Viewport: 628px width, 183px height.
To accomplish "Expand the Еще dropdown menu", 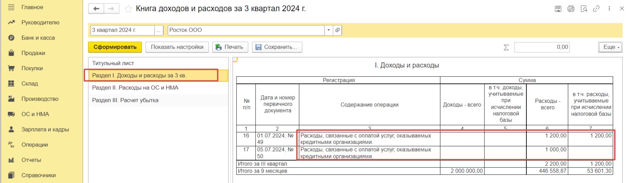I will point(610,47).
